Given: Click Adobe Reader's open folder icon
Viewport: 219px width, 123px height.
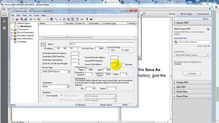Looking at the screenshot, I should (4, 14).
